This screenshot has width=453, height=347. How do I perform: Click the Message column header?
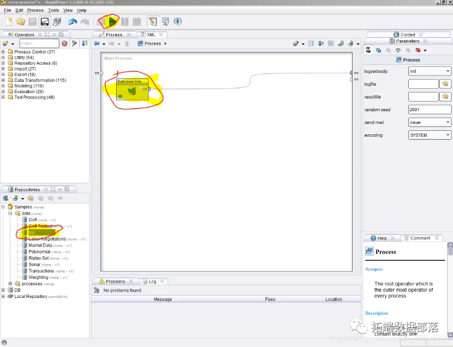pos(163,299)
